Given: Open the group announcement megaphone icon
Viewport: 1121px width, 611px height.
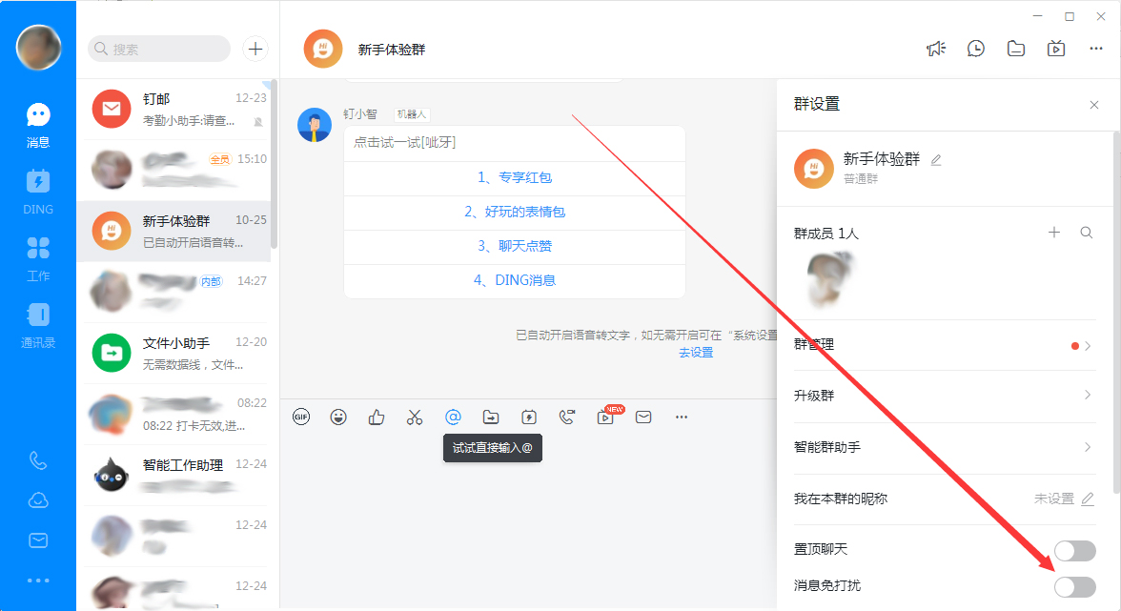Looking at the screenshot, I should click(936, 47).
